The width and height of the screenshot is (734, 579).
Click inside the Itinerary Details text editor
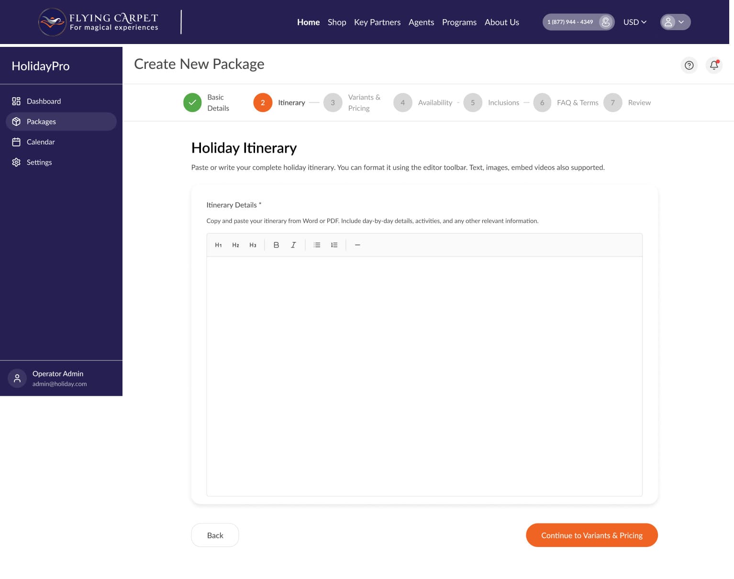[424, 376]
